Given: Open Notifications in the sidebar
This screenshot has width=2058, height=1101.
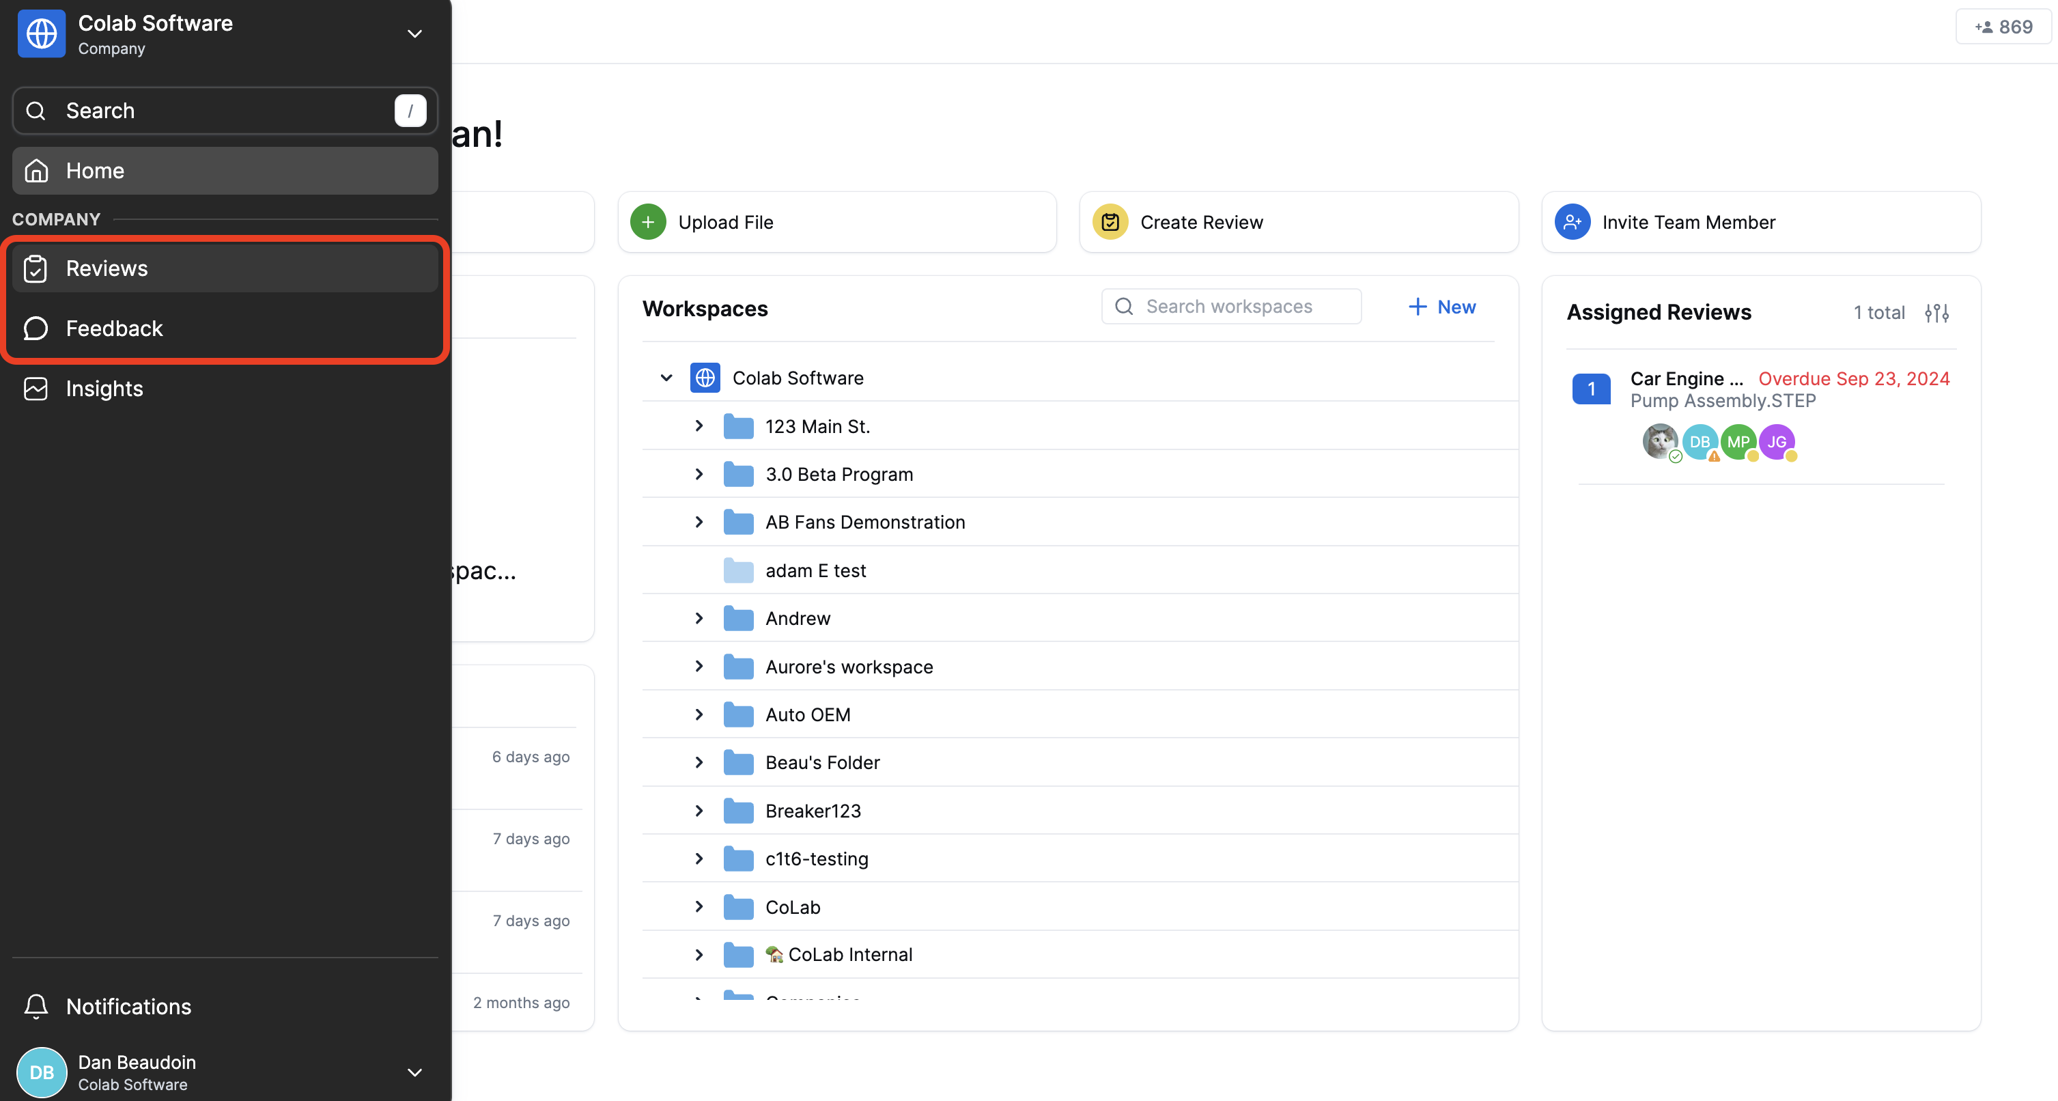Looking at the screenshot, I should (225, 1006).
